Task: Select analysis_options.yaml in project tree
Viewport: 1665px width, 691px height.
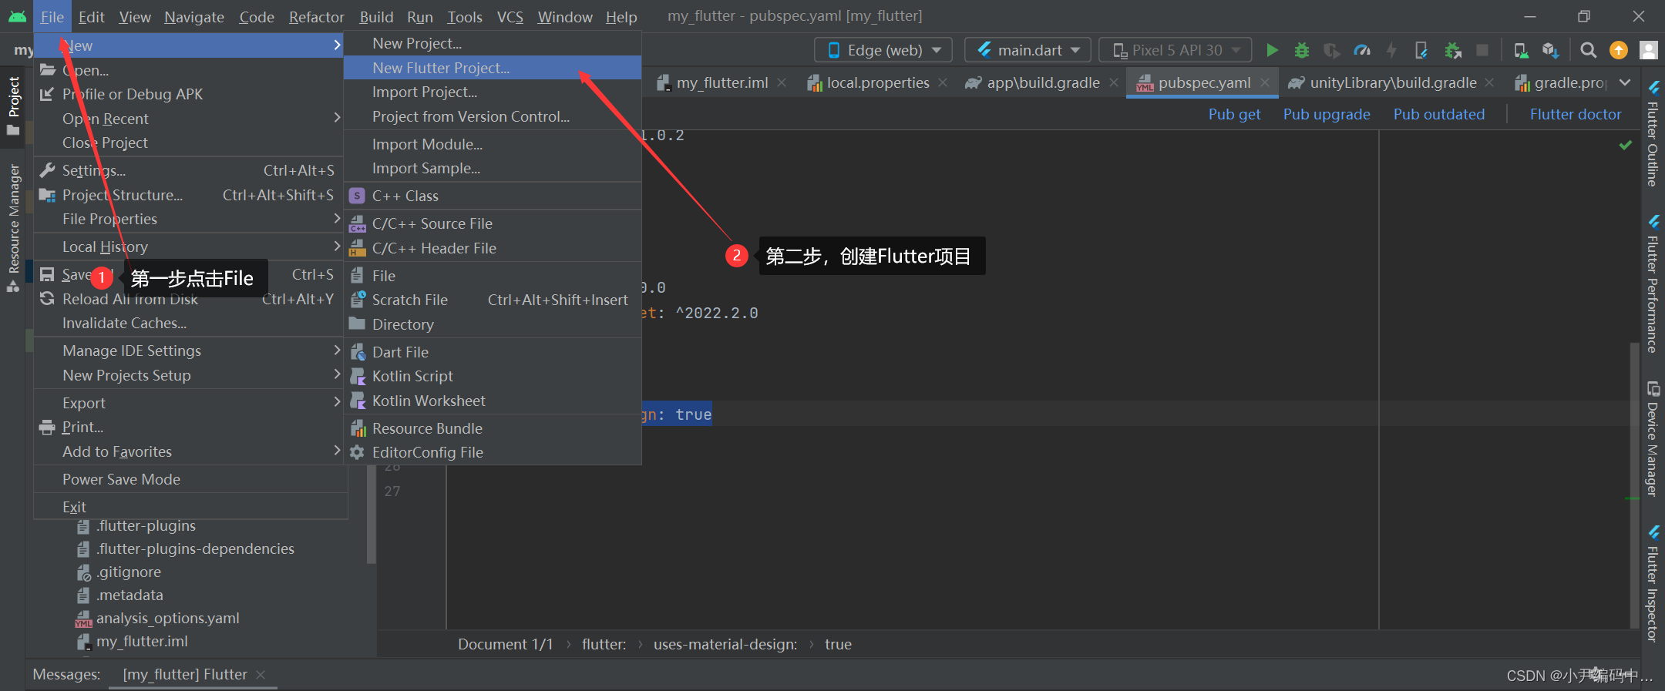Action: pos(167,618)
